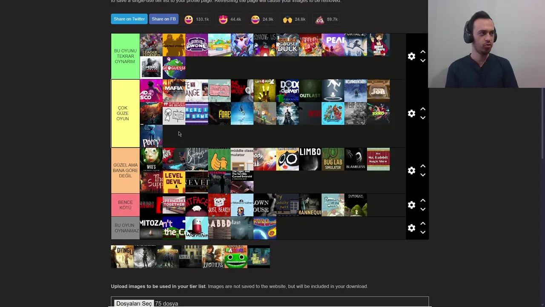The height and width of the screenshot is (307, 545).
Task: Move BENCE KÖTÜ tier down
Action: point(423,210)
